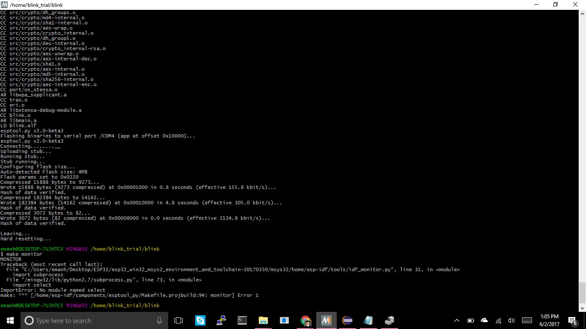Click 'Auto-detected Flash size: 4MB' line
Viewport: 586px width, 329px height.
point(44,172)
